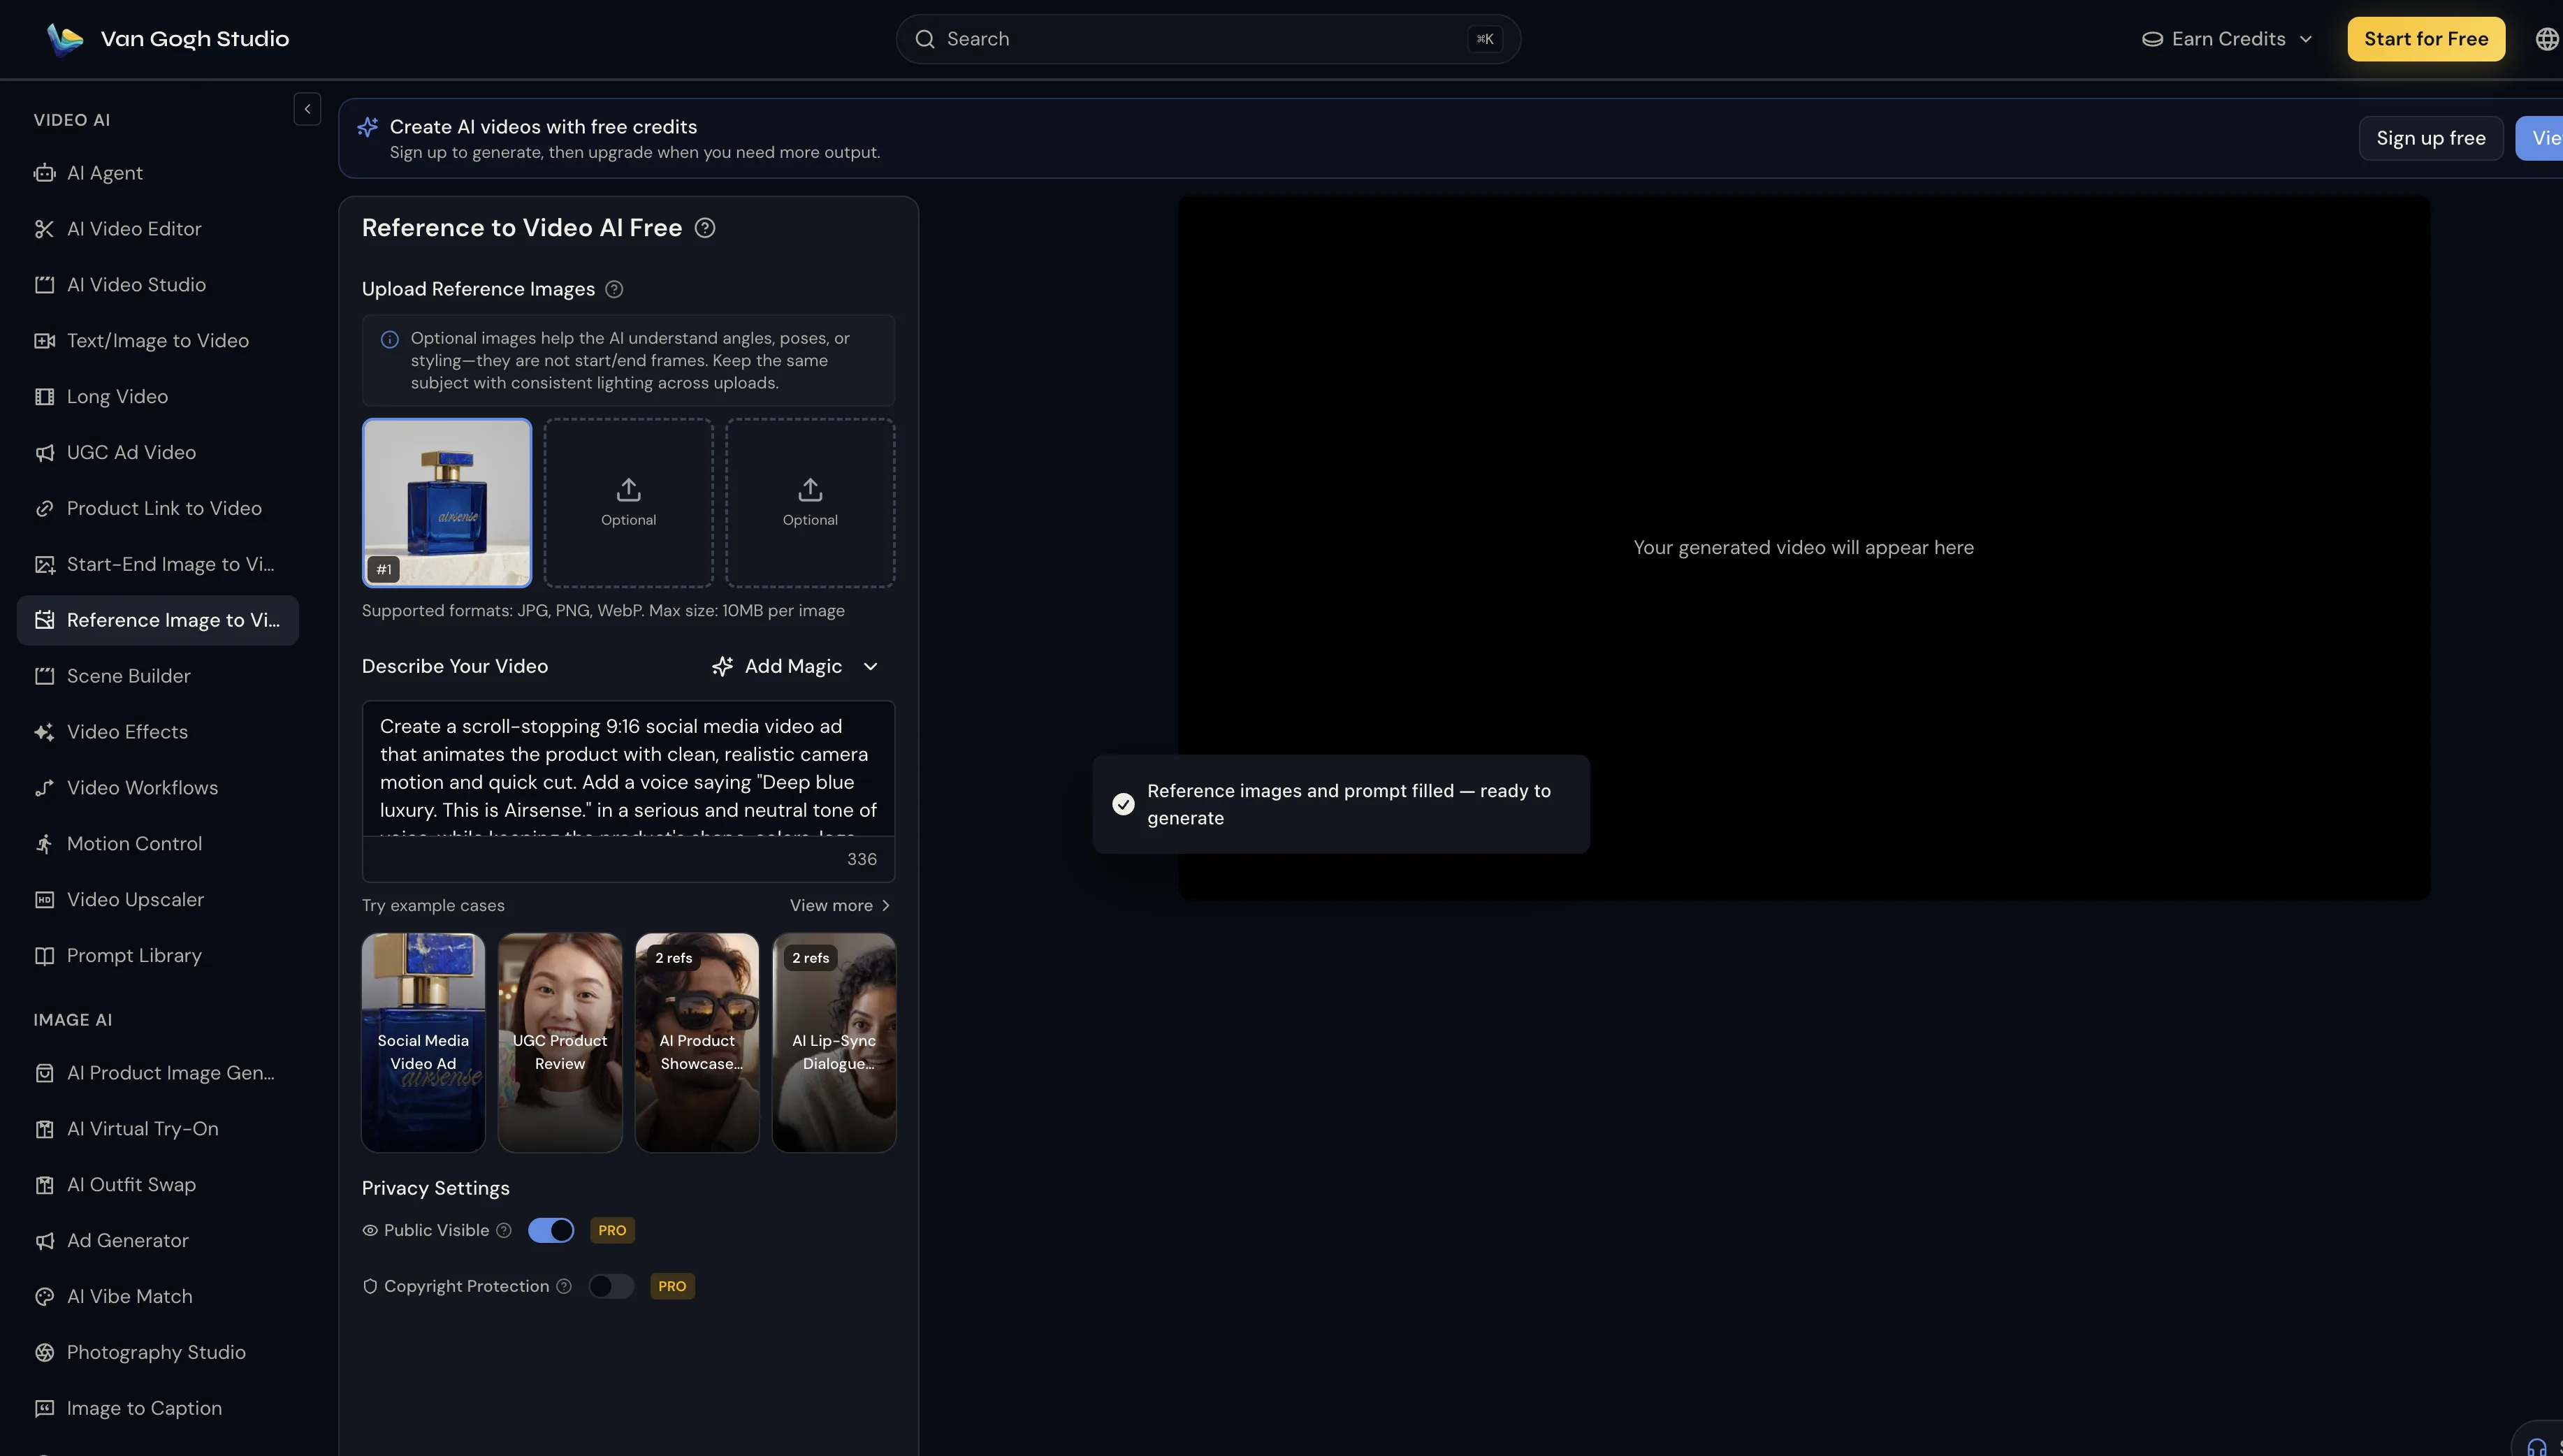The height and width of the screenshot is (1456, 2563).
Task: Enable the Copyright Protection switch
Action: [611, 1287]
